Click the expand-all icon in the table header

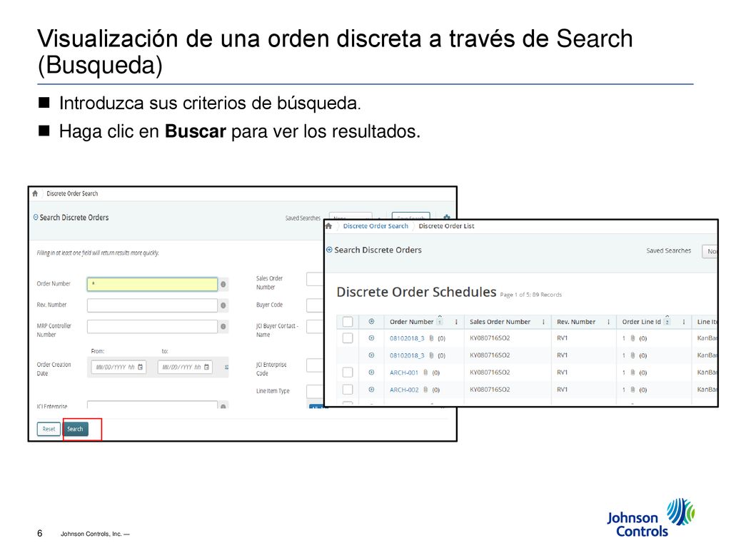tap(371, 322)
